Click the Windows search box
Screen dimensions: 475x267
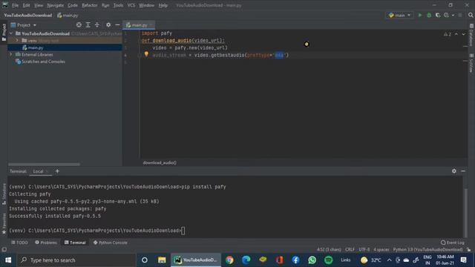pyautogui.click(x=76, y=260)
